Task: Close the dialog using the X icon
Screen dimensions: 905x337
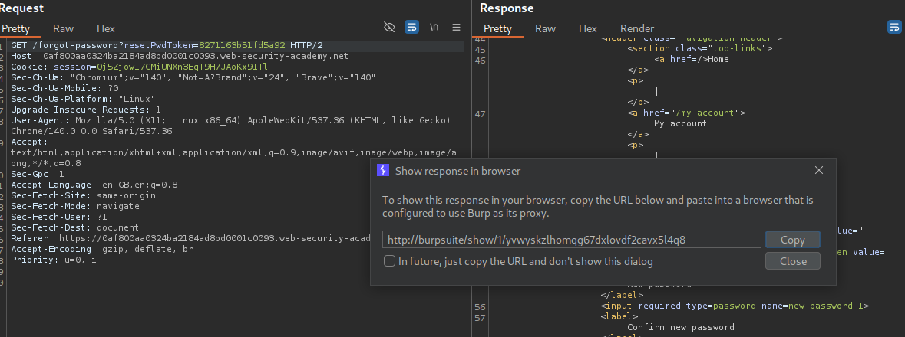Action: [x=819, y=170]
